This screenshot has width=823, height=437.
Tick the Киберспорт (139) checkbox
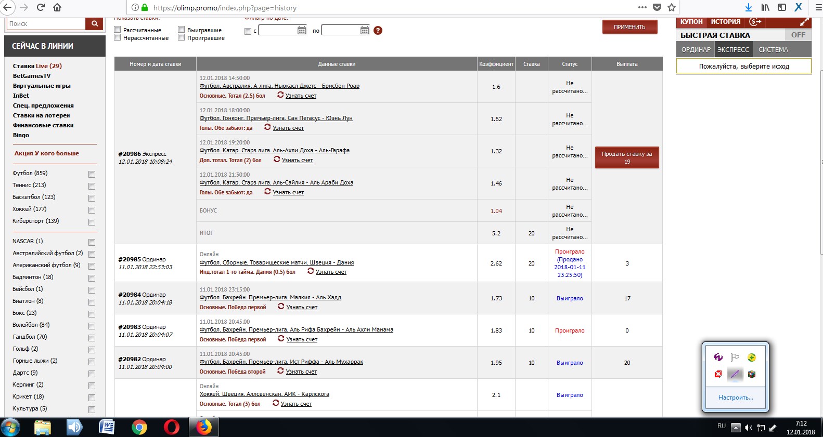coord(92,222)
